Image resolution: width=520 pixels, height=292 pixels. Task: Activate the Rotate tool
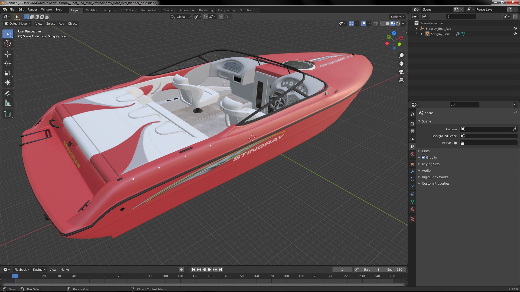(8, 64)
